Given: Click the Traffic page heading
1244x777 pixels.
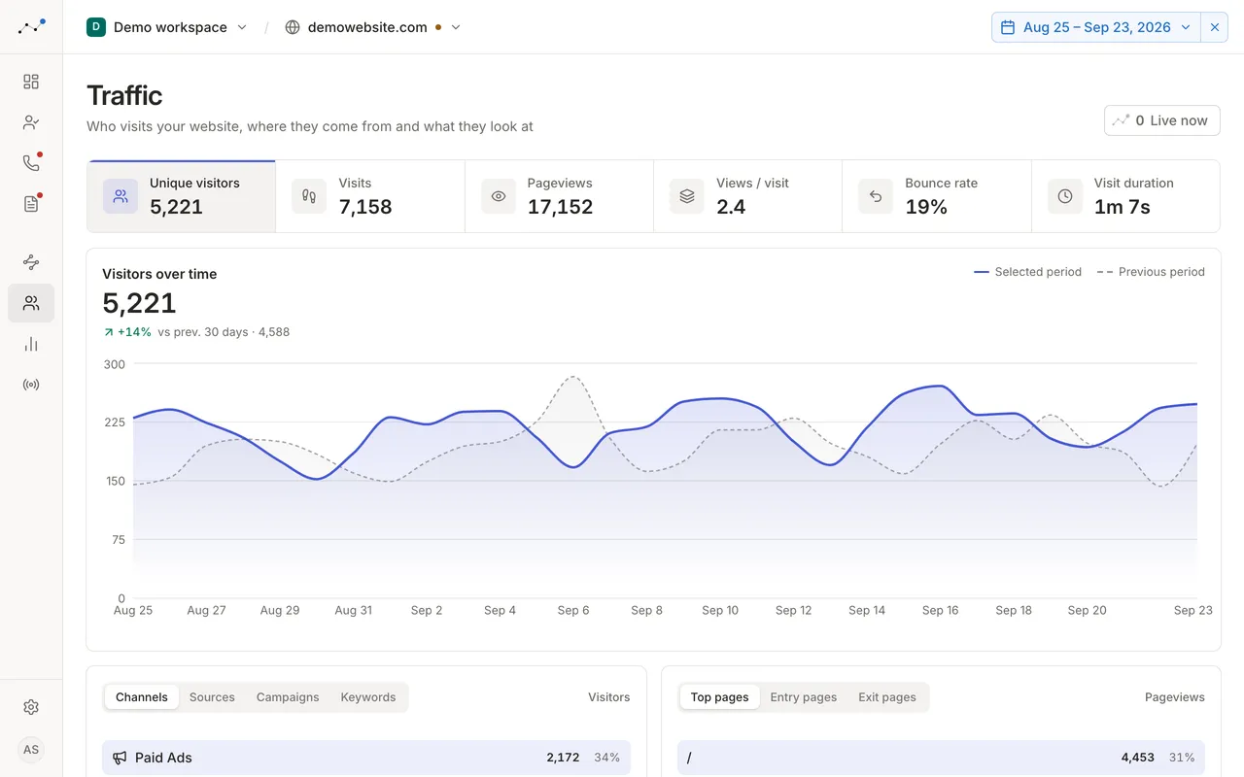Looking at the screenshot, I should point(124,95).
